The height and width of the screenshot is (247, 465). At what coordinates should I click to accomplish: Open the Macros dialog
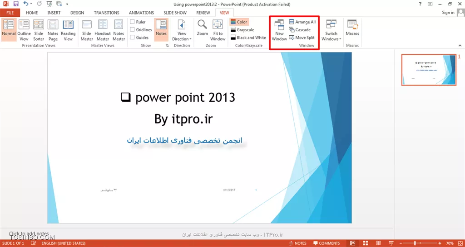click(x=352, y=28)
